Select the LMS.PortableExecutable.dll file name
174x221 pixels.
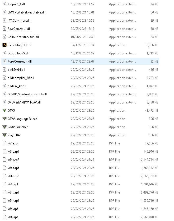point(26,12)
